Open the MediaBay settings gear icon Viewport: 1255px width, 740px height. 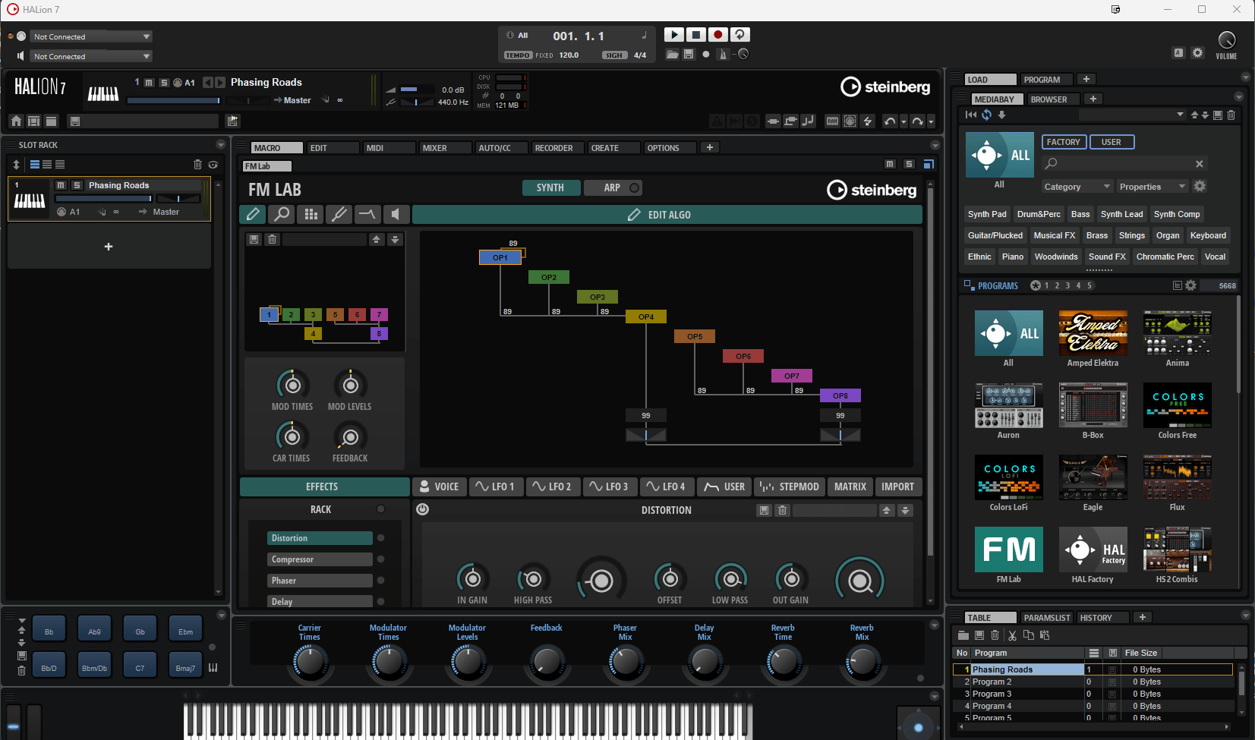(1200, 187)
